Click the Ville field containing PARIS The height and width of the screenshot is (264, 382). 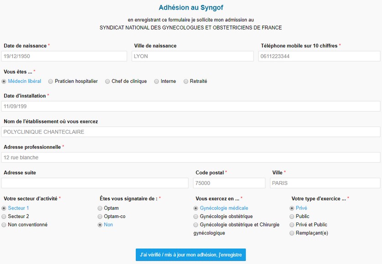325,183
